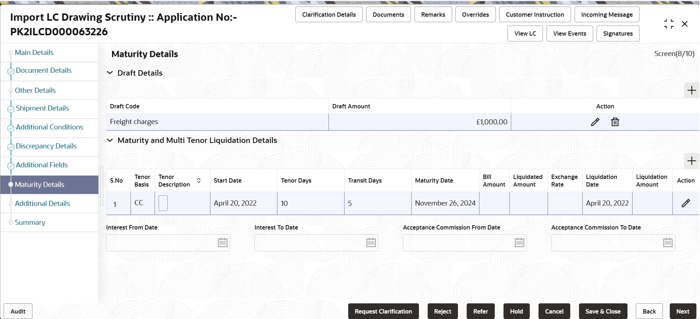Open the Signatures panel
The width and height of the screenshot is (700, 319).
618,33
